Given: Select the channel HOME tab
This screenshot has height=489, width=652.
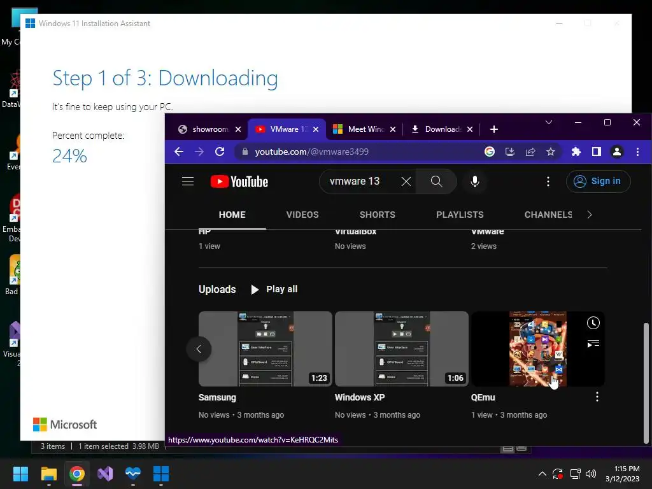Looking at the screenshot, I should coord(232,215).
